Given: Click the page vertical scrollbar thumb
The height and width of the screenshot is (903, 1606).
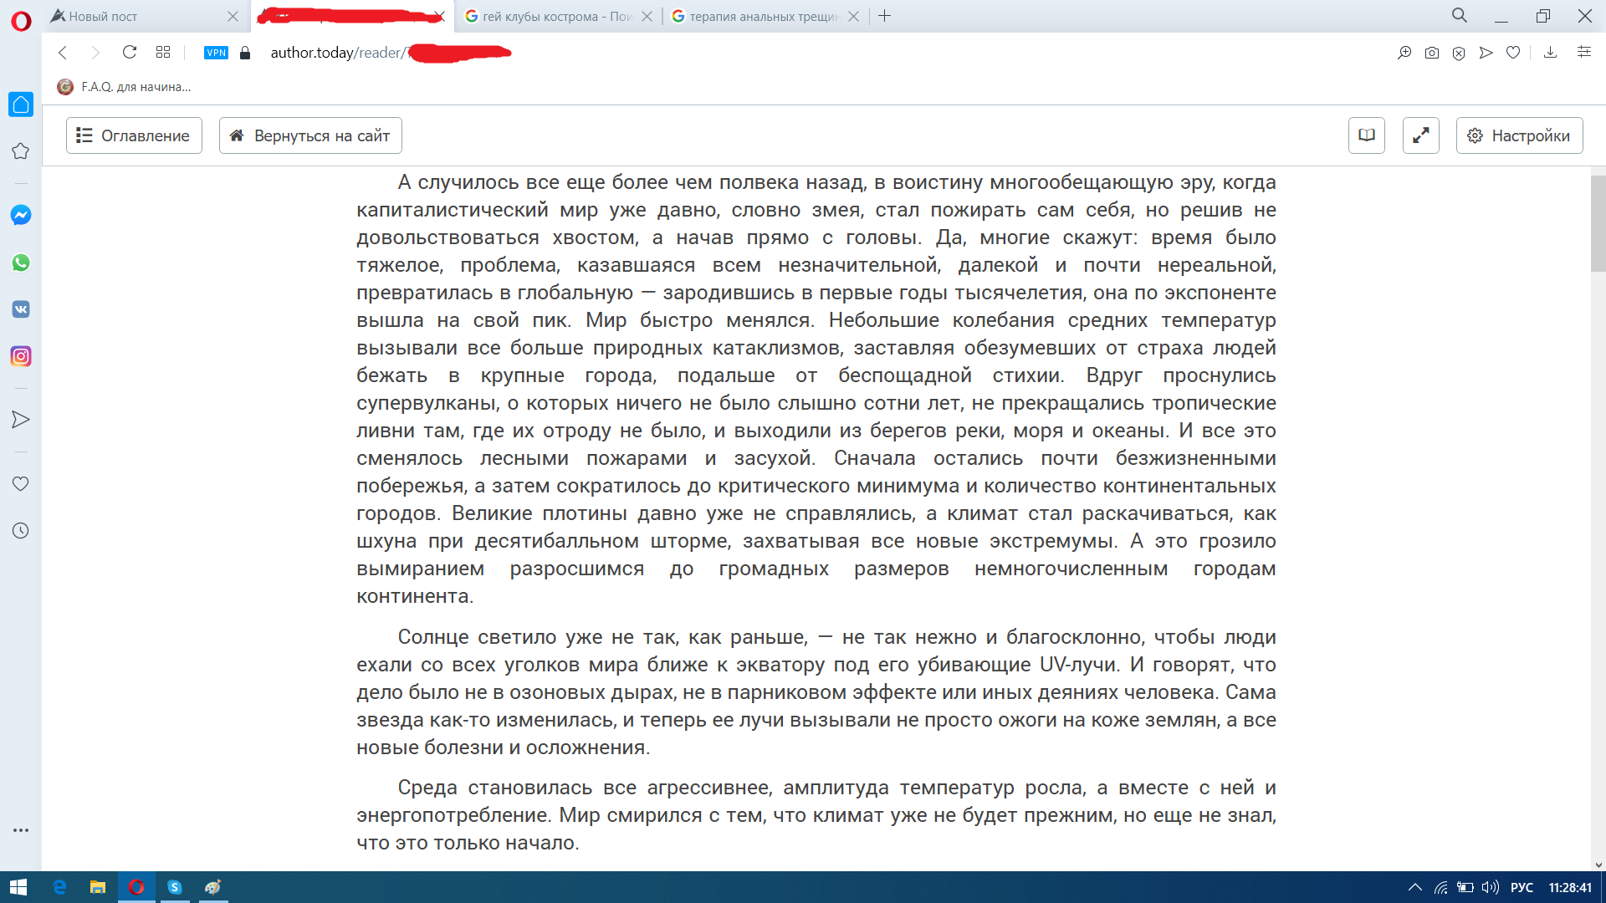Looking at the screenshot, I should click(x=1598, y=224).
